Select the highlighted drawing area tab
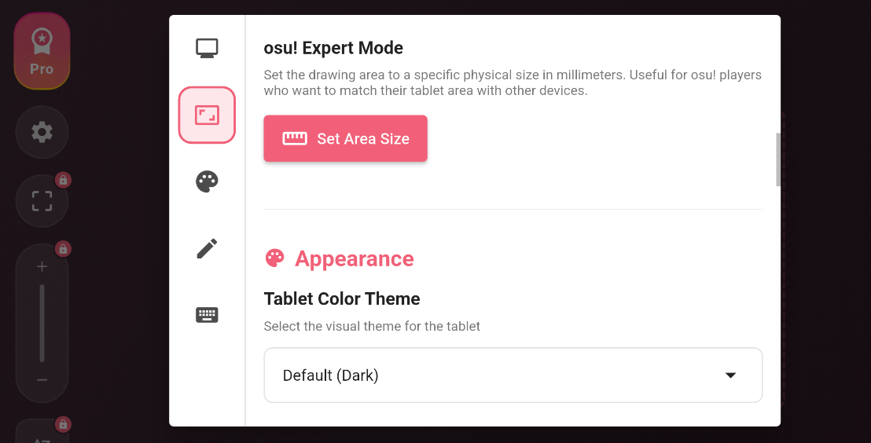871x443 pixels. 207,115
